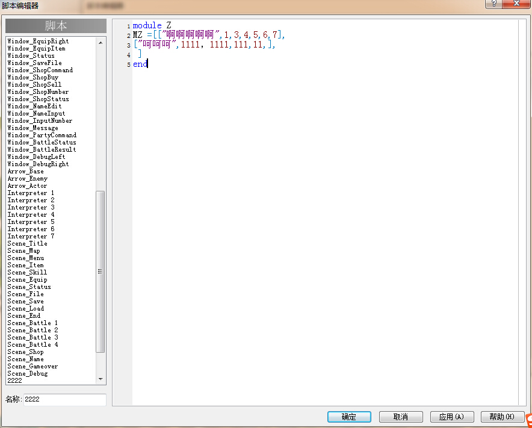Screen dimensions: 532x428
Task: Select the Interpreter 1 script
Action: 31,193
